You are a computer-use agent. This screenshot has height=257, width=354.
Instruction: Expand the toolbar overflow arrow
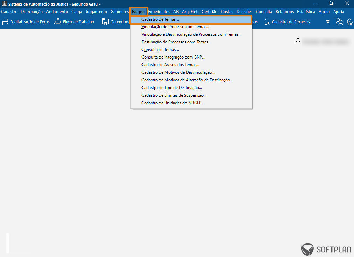[328, 22]
